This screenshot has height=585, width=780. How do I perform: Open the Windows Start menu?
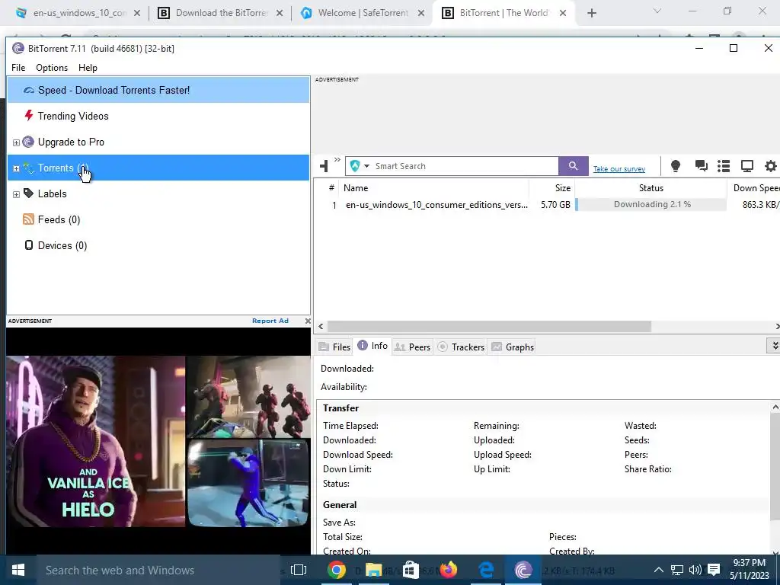pyautogui.click(x=18, y=570)
